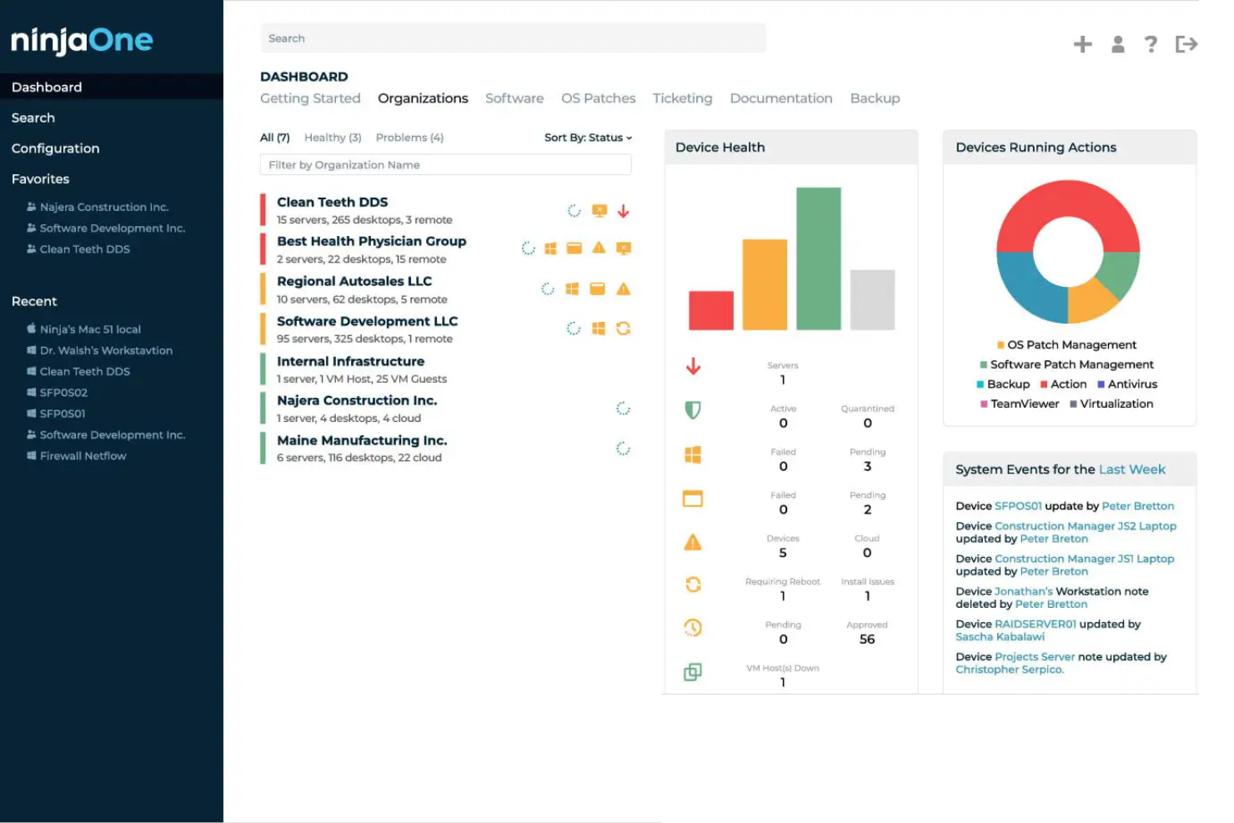Screen dimensions: 1234x823
Task: Click Device Health reboot required icon
Action: (693, 585)
